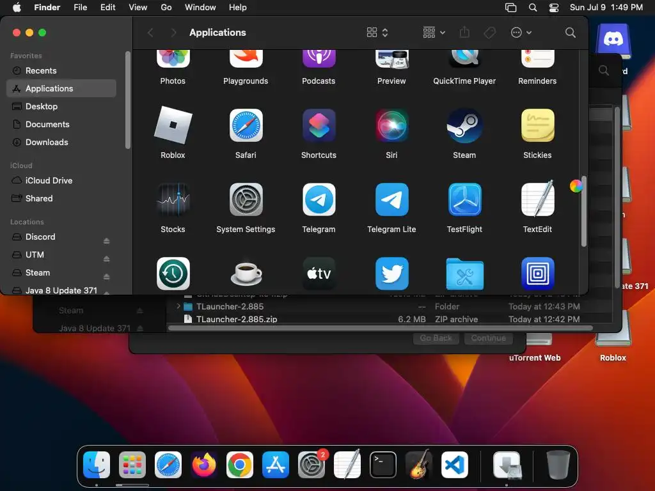Select the Shortcuts app icon
655x491 pixels.
tap(319, 125)
